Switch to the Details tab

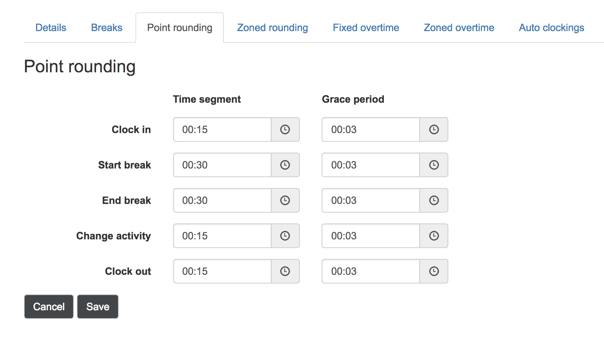(50, 27)
